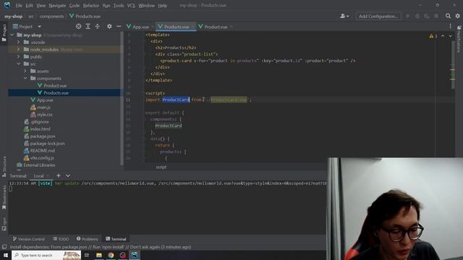Open TODO tool window
This screenshot has height=260, width=463.
(x=61, y=239)
